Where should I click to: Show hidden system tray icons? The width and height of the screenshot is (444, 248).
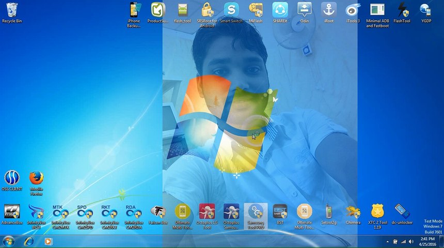point(387,241)
